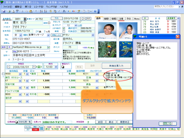This screenshot has width=184, height=138.
Task: Run the spell check toolbar icon
Action: 17,11
